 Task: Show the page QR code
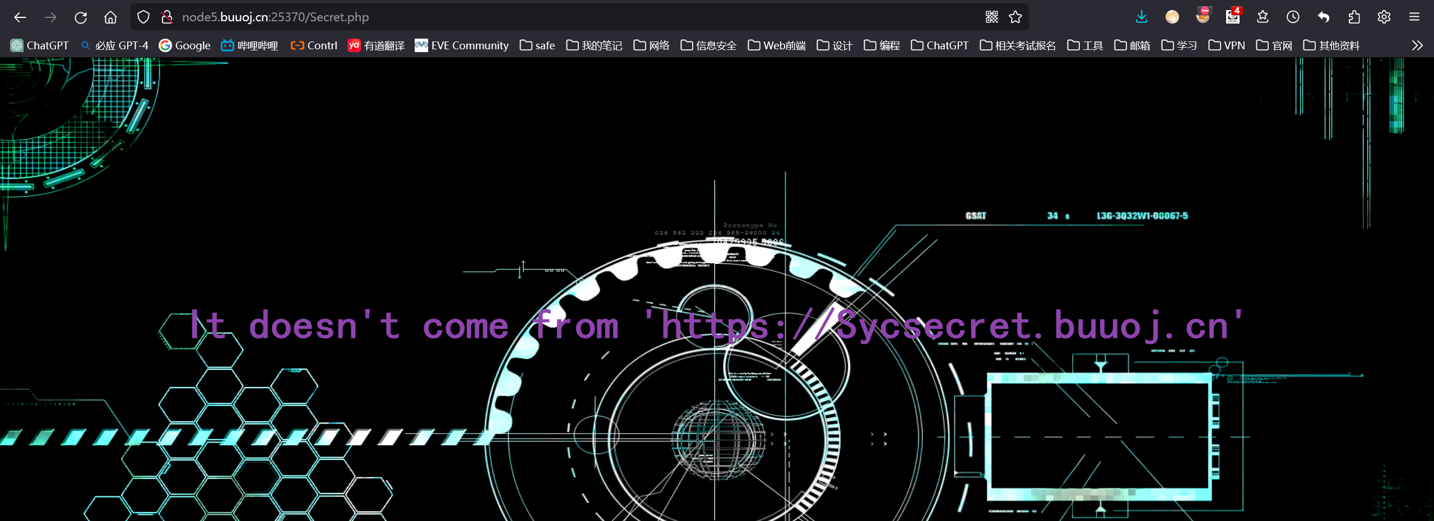[991, 17]
